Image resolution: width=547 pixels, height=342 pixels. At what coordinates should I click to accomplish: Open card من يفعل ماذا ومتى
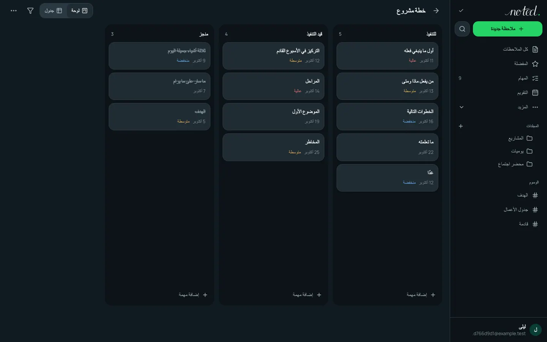pos(387,86)
